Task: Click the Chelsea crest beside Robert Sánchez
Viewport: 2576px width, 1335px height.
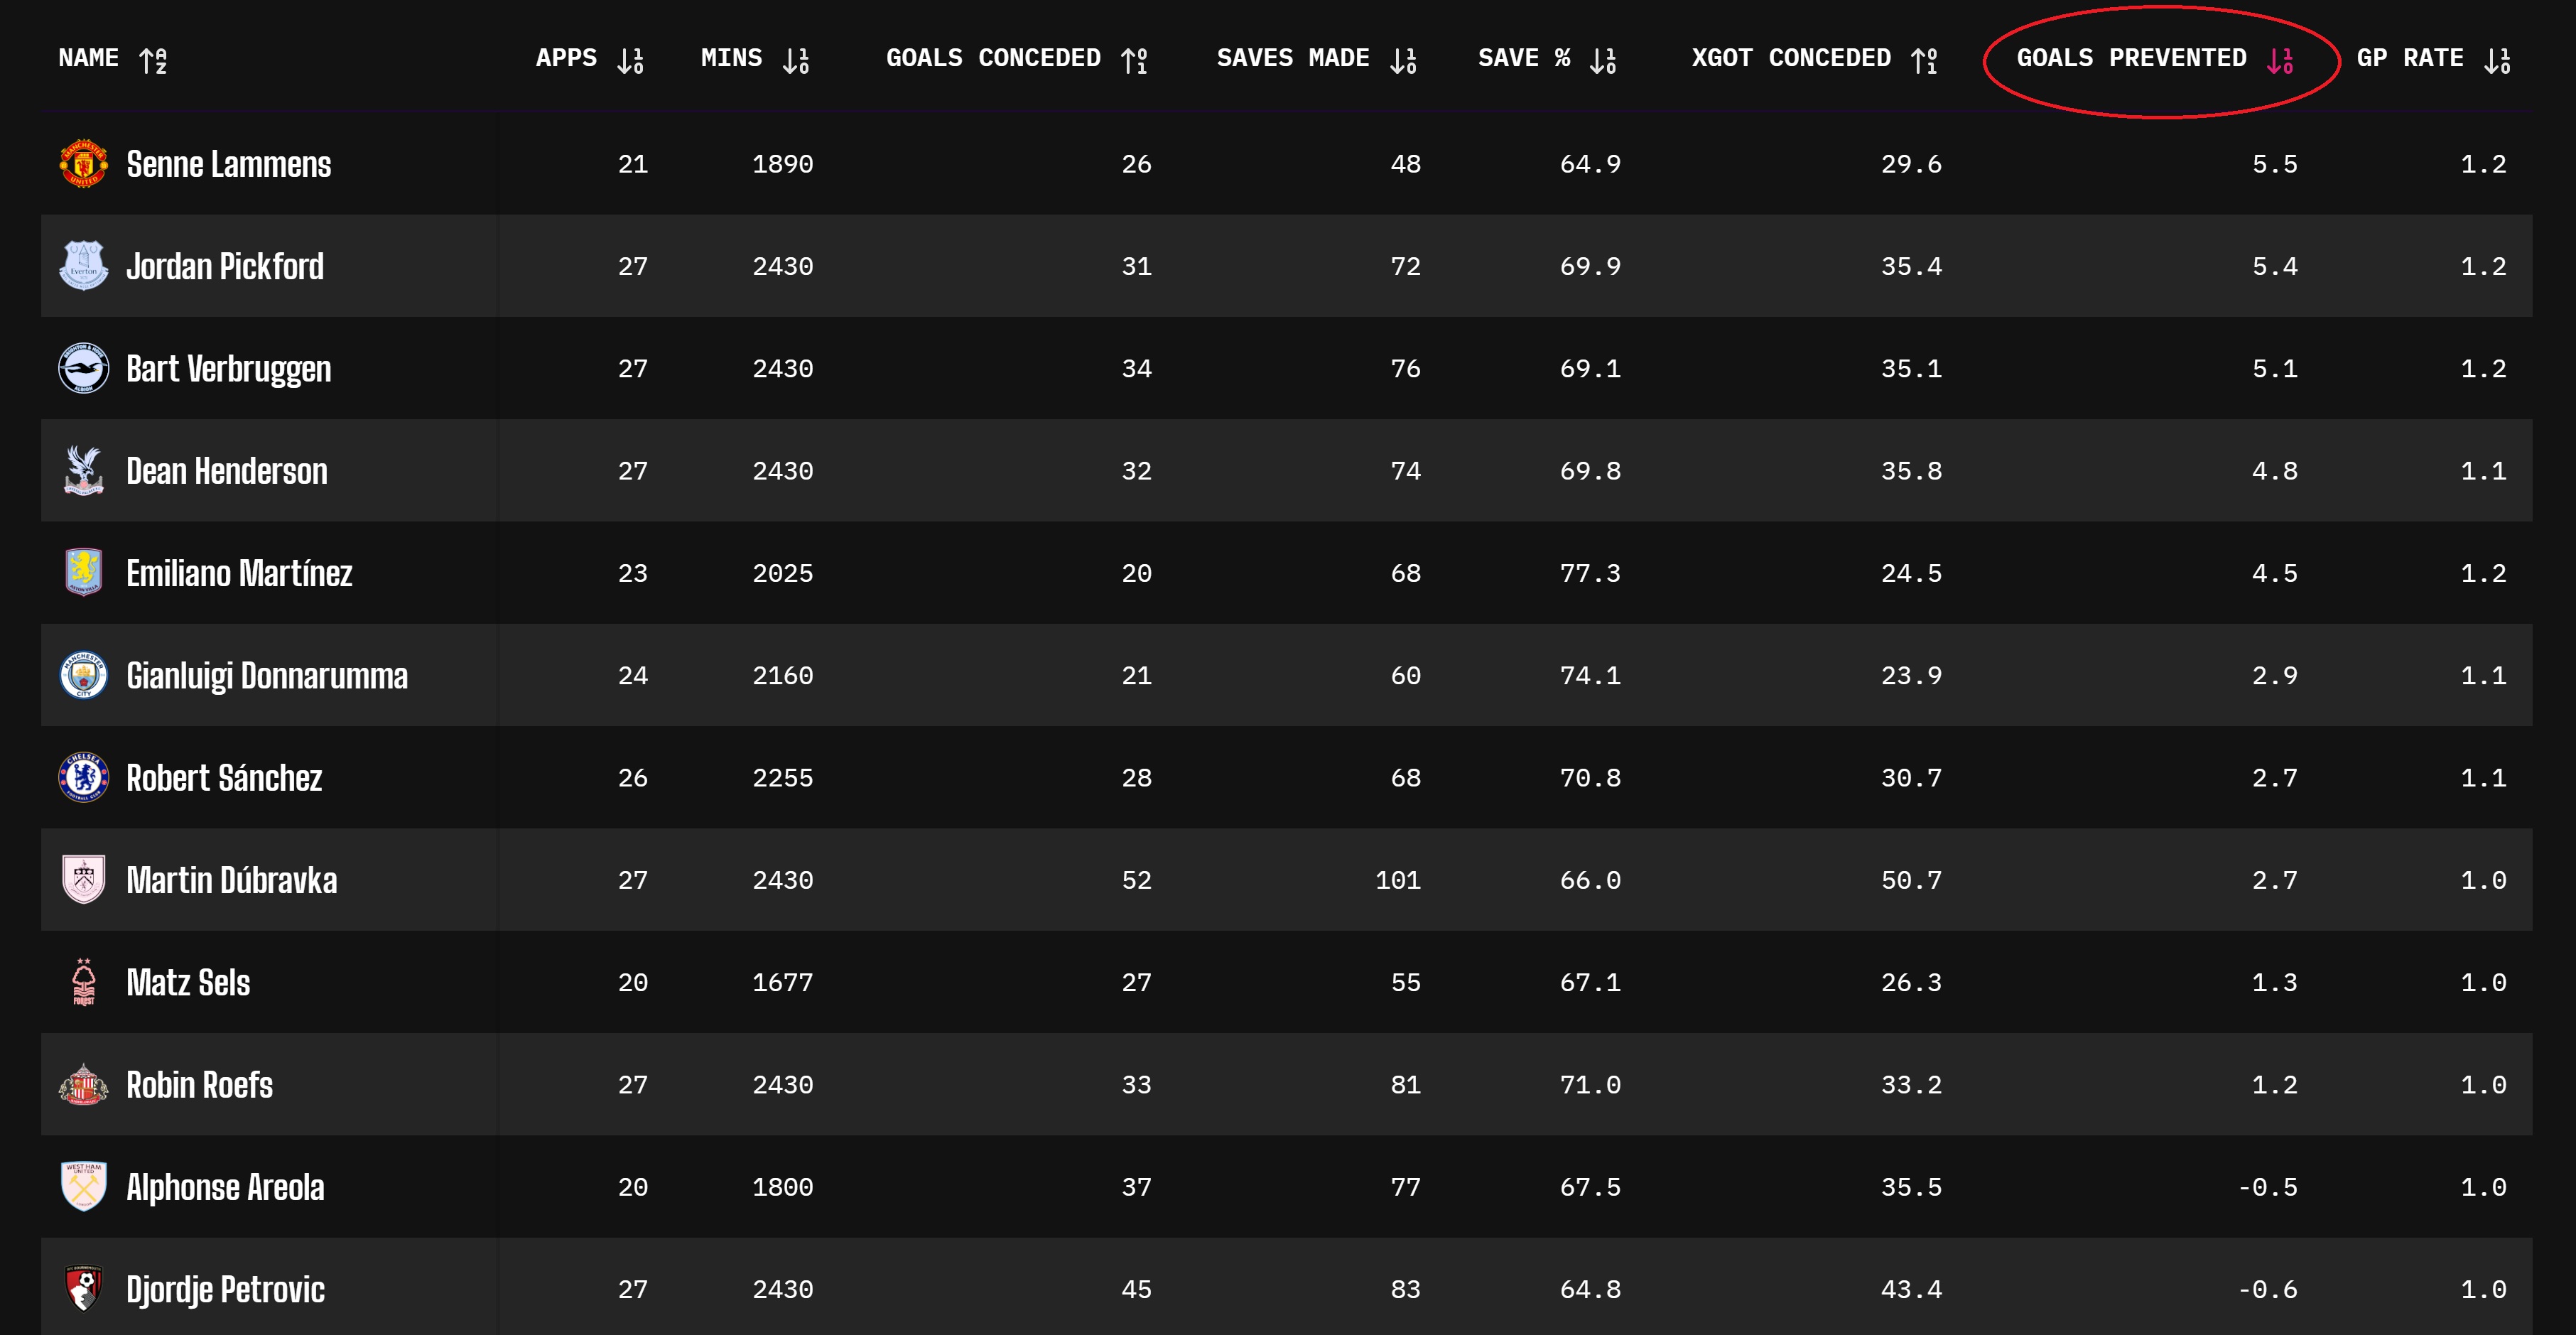Action: click(x=83, y=777)
